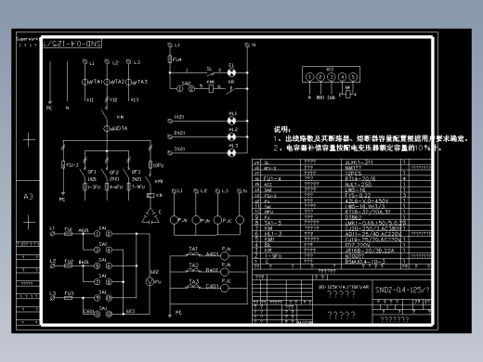Click the HL2 indicator lamp symbol
Image resolution: width=483 pixels, height=362 pixels.
pyautogui.click(x=231, y=136)
